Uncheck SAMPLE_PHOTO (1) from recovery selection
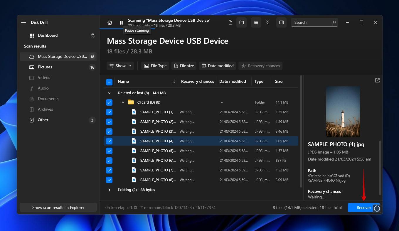Viewport: 399px width, 231px height. tap(109, 112)
